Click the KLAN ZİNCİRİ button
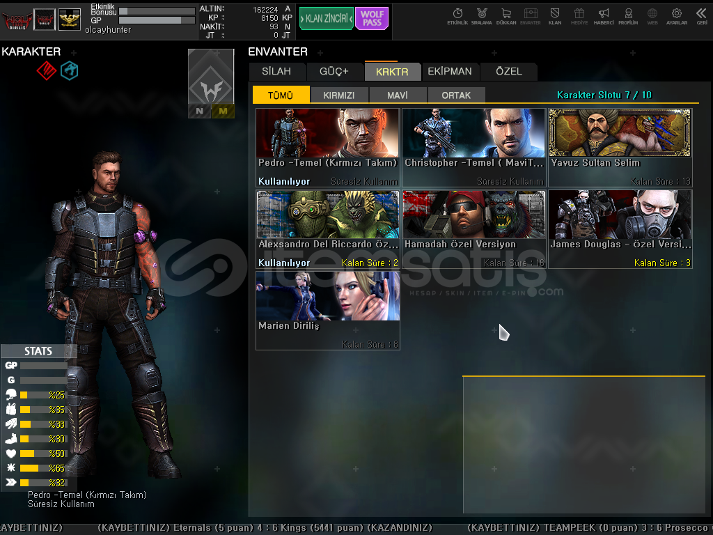 point(327,19)
